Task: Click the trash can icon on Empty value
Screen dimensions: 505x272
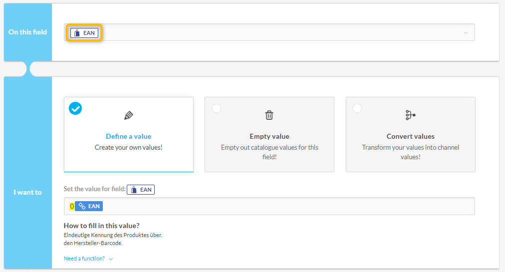Action: click(269, 115)
